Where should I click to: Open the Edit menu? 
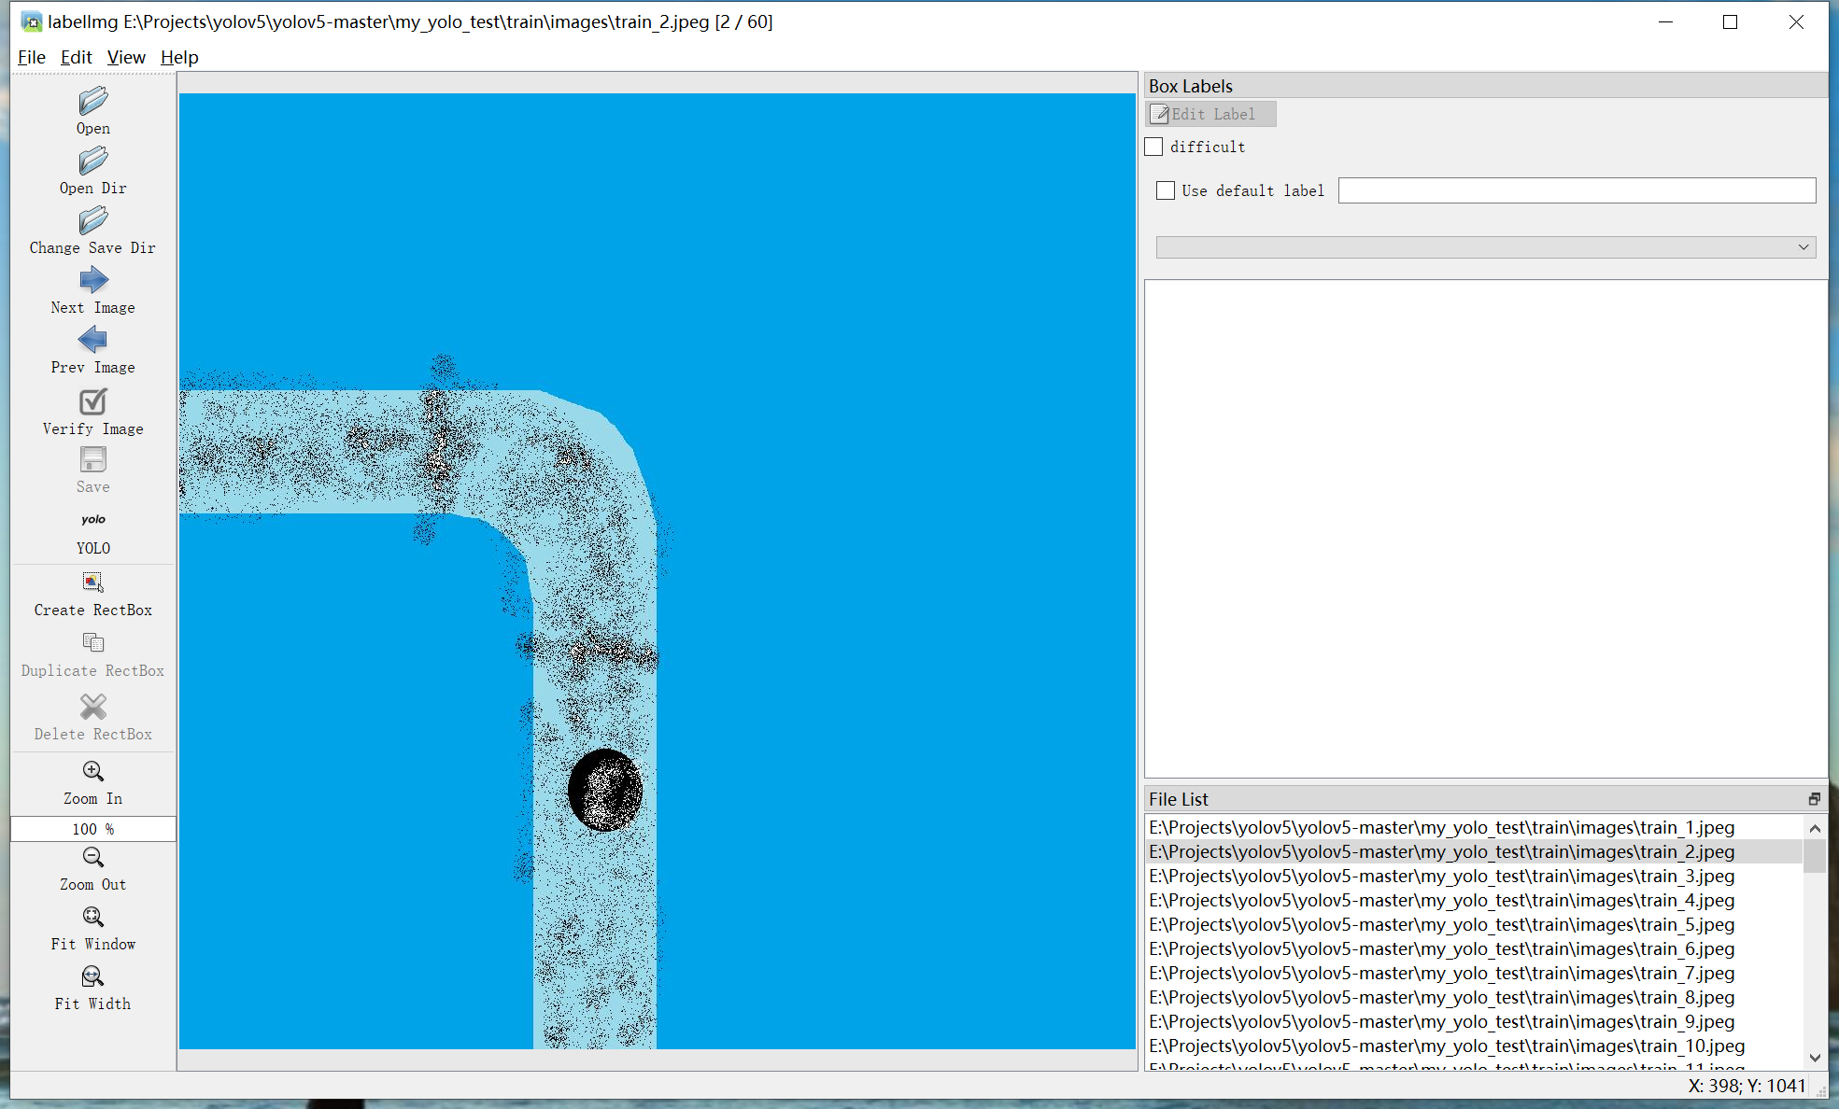[x=77, y=57]
